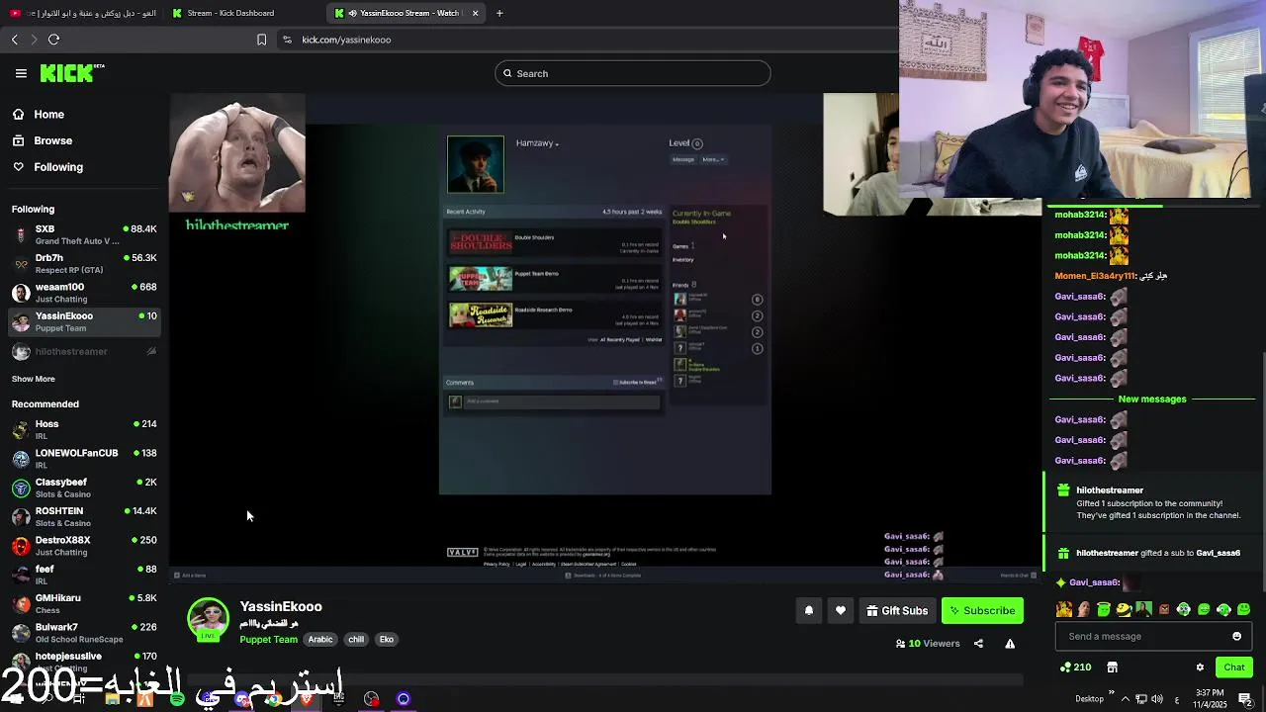Open the Puppet Team category link
Image resolution: width=1266 pixels, height=712 pixels.
click(x=268, y=640)
